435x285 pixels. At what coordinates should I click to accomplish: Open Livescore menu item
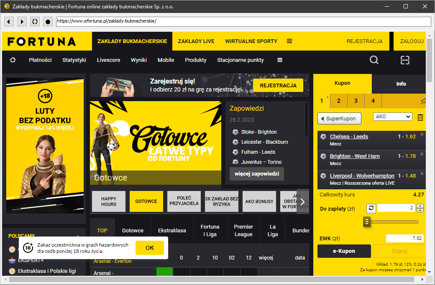(108, 60)
